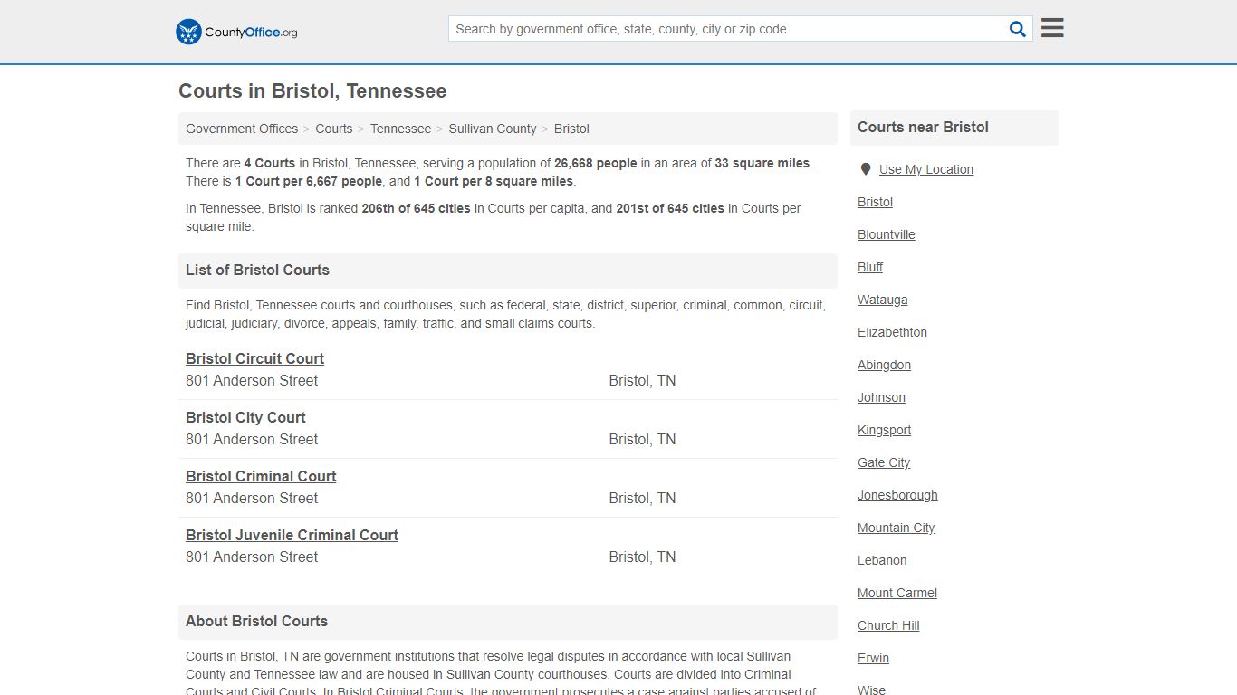
Task: View courts near Kingsport
Action: (x=884, y=430)
